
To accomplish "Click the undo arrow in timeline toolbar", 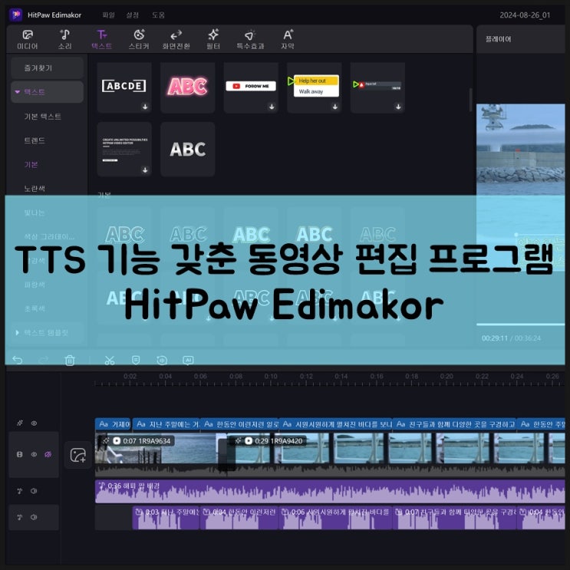I will pyautogui.click(x=18, y=360).
